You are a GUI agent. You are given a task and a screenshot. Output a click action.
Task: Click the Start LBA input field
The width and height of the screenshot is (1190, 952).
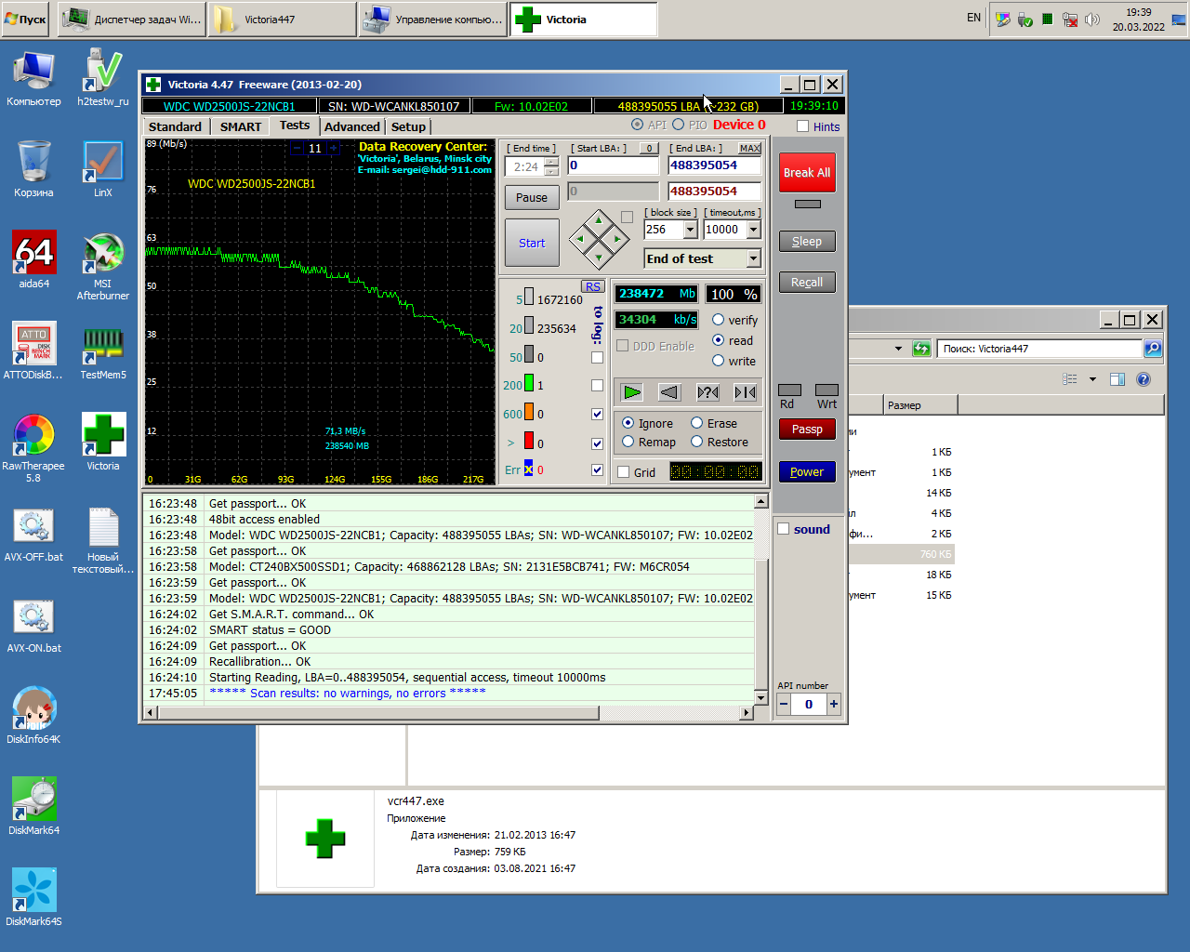[612, 165]
